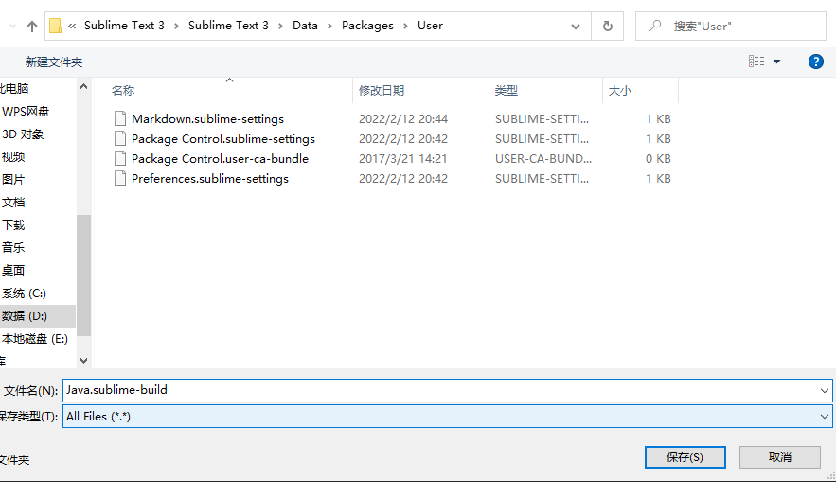Expand the arrow after Packages breadcrumb
This screenshot has width=836, height=482.
(x=406, y=27)
